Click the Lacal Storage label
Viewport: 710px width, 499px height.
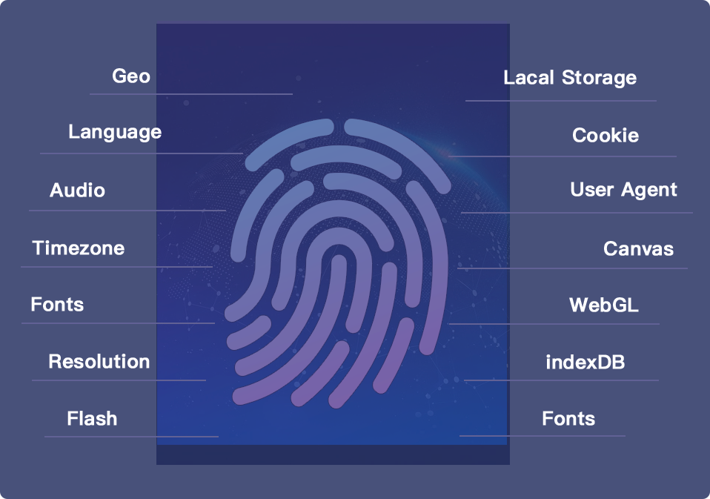pyautogui.click(x=570, y=78)
